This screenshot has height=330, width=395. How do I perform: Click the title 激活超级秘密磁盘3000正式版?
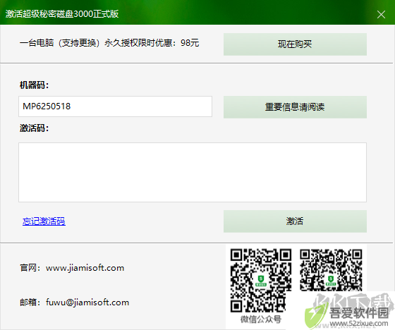tap(62, 14)
